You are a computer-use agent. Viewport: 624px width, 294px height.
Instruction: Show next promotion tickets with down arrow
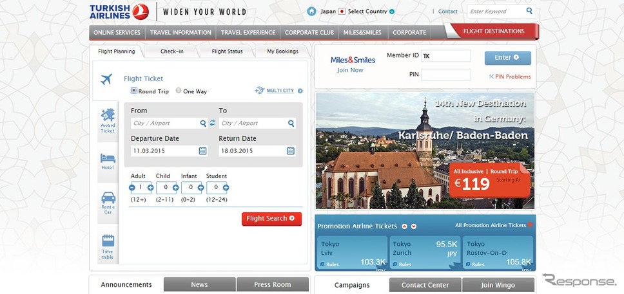coord(413,226)
